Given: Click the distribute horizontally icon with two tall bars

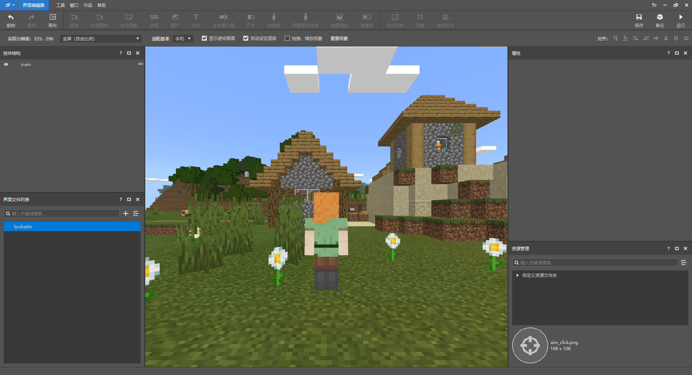Looking at the screenshot, I should pos(676,38).
